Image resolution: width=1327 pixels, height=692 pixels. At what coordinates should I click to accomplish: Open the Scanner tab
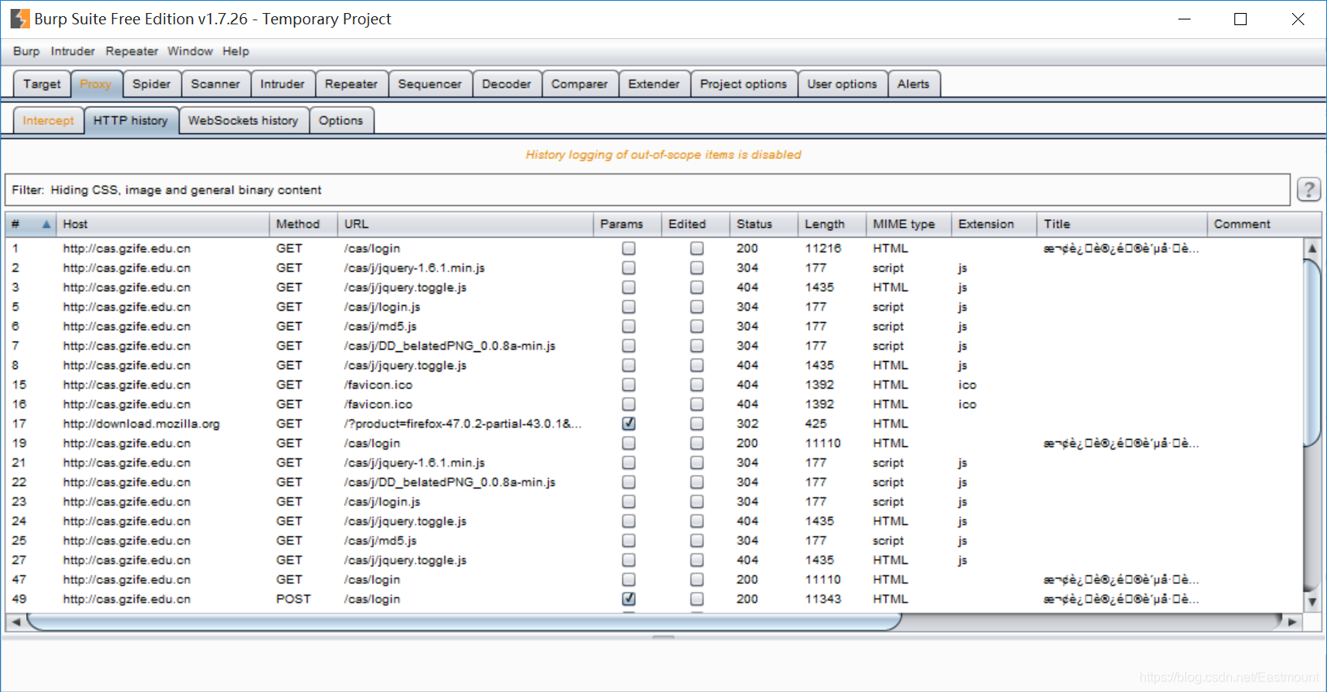pyautogui.click(x=215, y=84)
